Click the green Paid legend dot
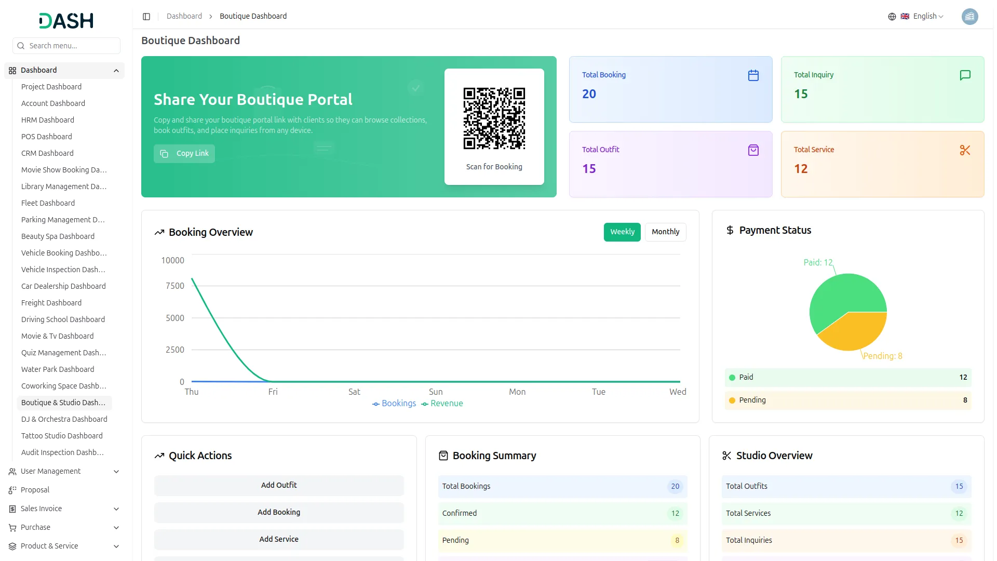This screenshot has height=561, width=997. tap(732, 378)
